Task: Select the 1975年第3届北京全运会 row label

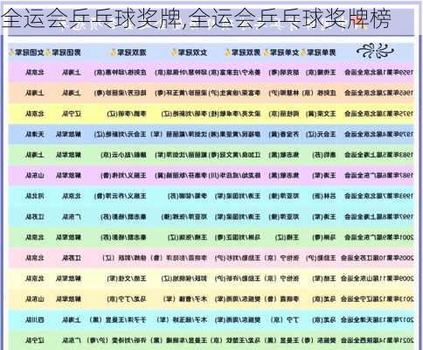Action: tap(378, 114)
